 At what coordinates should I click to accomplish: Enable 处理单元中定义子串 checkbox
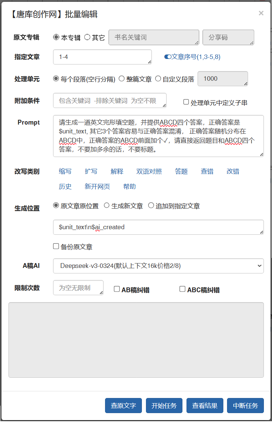tap(186, 102)
